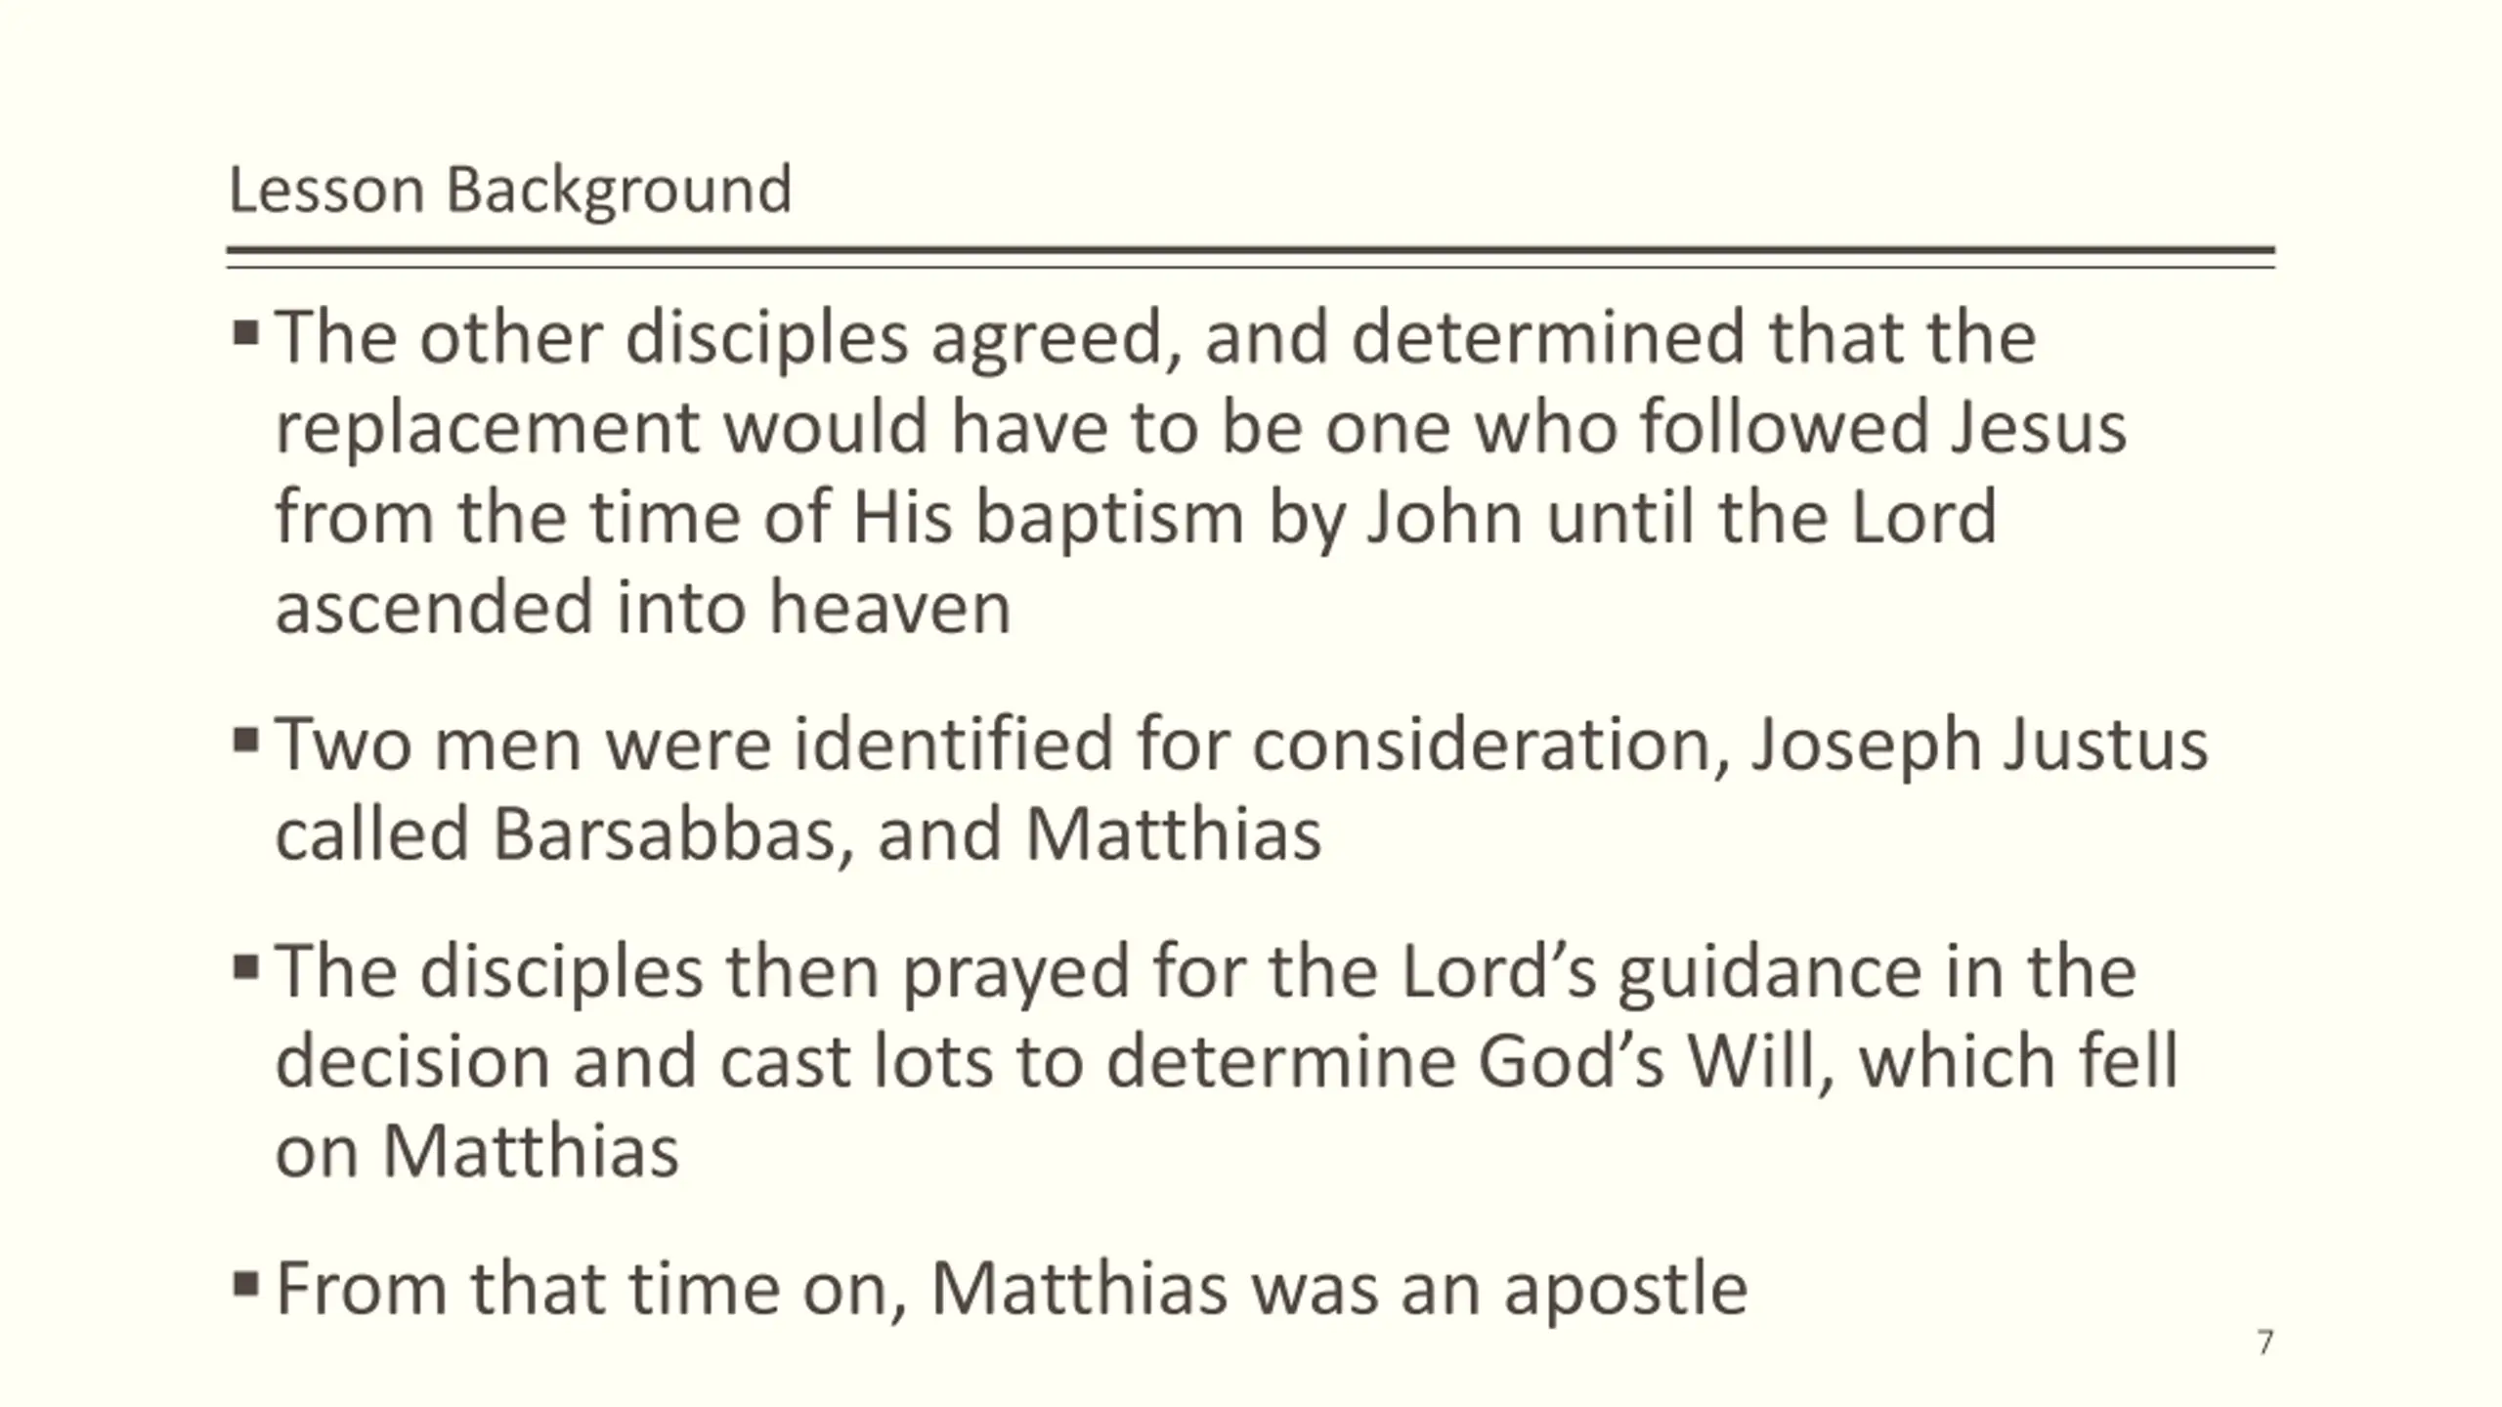
Task: Click the square bullet before "The disciples then prayed"
Action: (246, 968)
